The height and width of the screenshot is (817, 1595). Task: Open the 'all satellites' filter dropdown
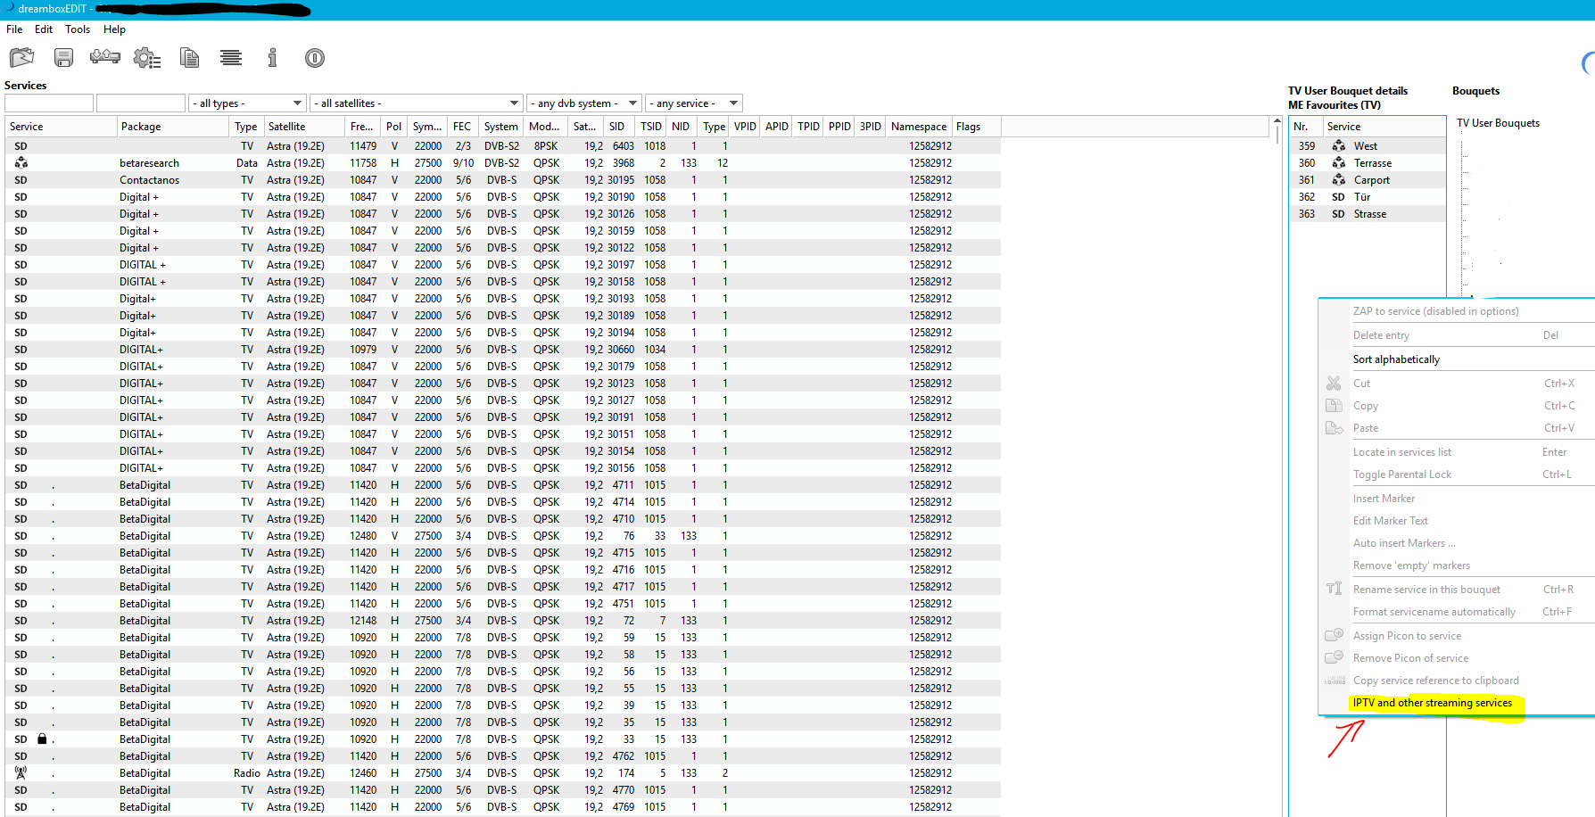[x=416, y=103]
